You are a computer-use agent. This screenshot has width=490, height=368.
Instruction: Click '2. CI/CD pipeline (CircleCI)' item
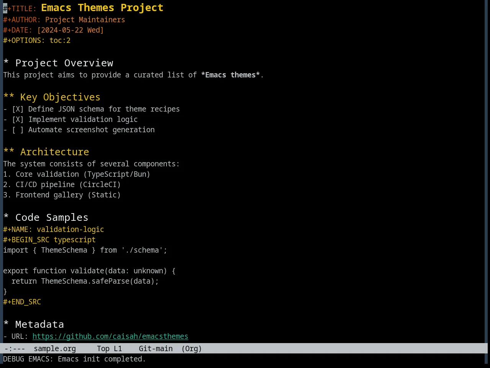coord(62,185)
